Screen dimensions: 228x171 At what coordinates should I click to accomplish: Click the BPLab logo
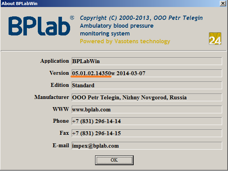pos(41,26)
